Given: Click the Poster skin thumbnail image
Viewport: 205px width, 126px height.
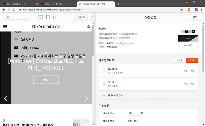Looking at the screenshot, I should 188,34.
